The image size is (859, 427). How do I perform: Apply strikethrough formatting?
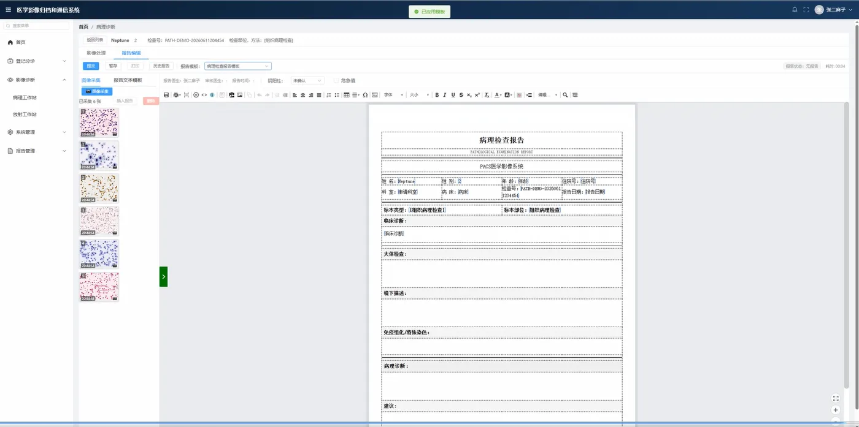click(461, 95)
